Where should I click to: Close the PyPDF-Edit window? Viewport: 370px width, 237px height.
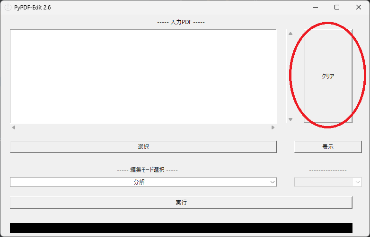359,7
